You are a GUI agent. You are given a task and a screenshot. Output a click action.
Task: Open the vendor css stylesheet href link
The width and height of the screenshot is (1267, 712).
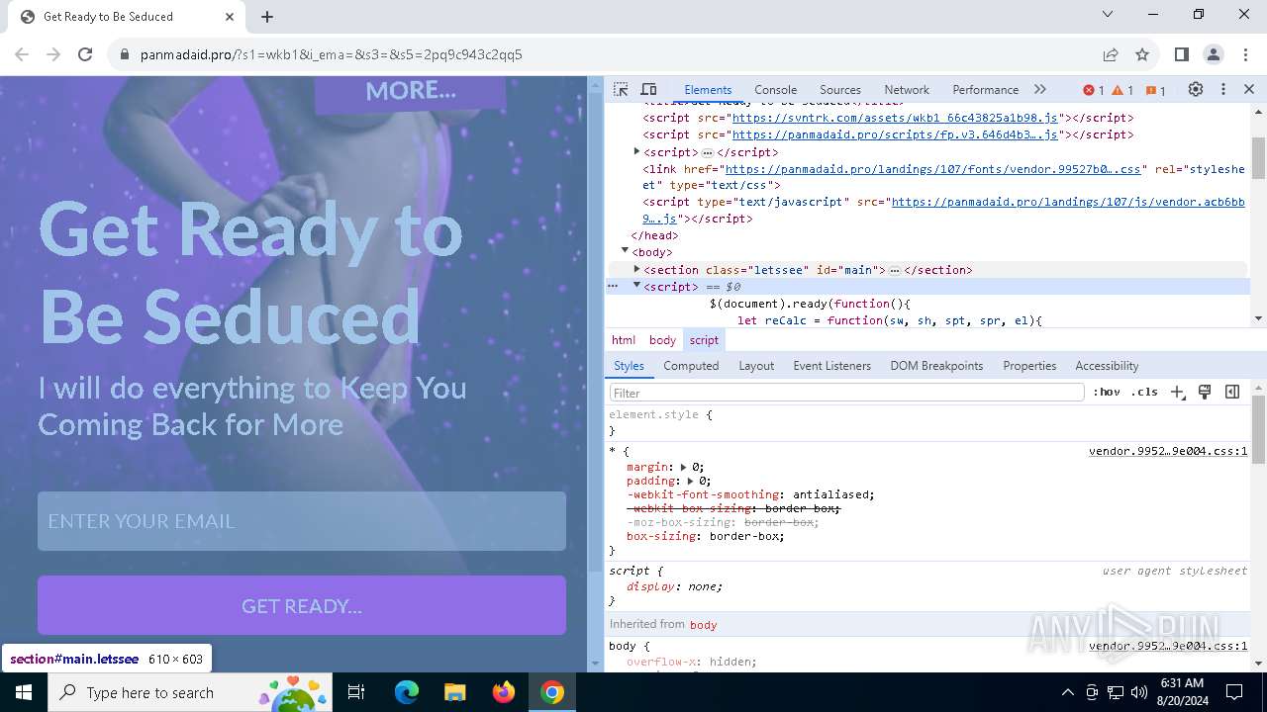tap(932, 169)
